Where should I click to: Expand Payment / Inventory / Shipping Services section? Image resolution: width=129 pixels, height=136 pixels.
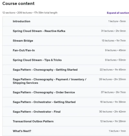pos(66,81)
